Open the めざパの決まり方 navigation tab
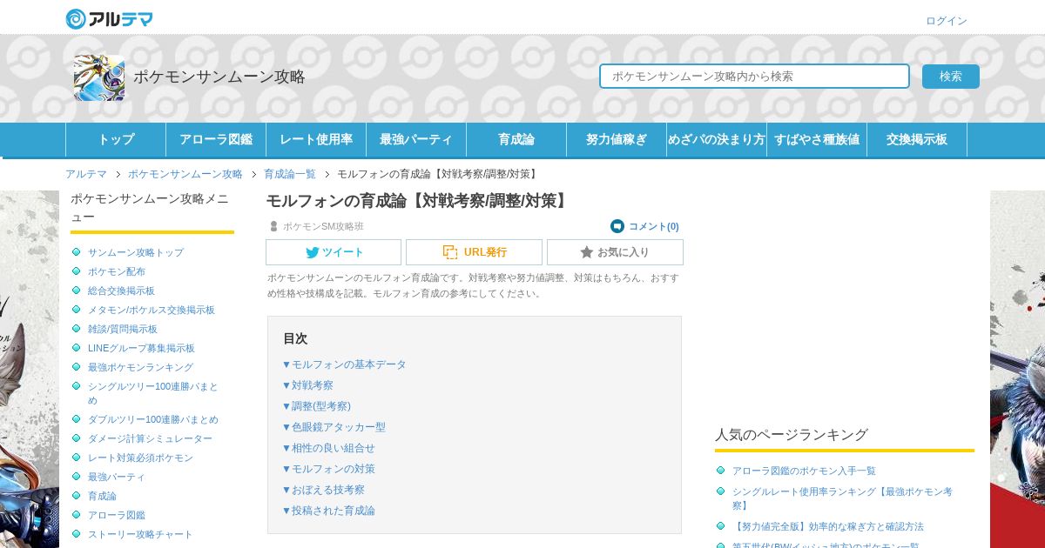Screen dimensions: 1045x548 pos(717,139)
